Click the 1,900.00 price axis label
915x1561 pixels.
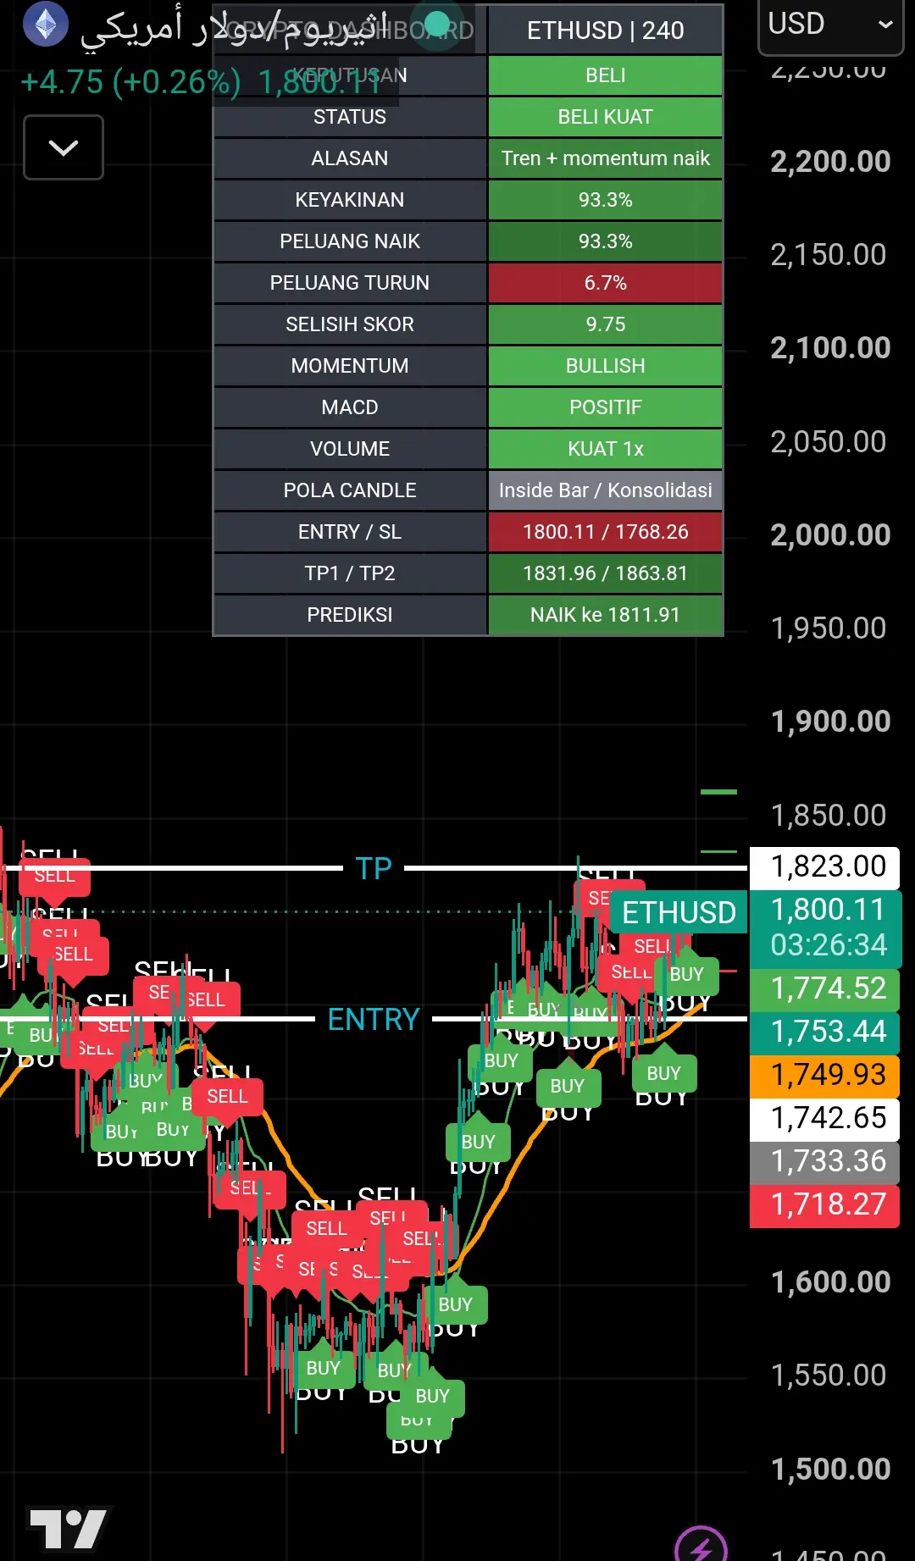(830, 721)
